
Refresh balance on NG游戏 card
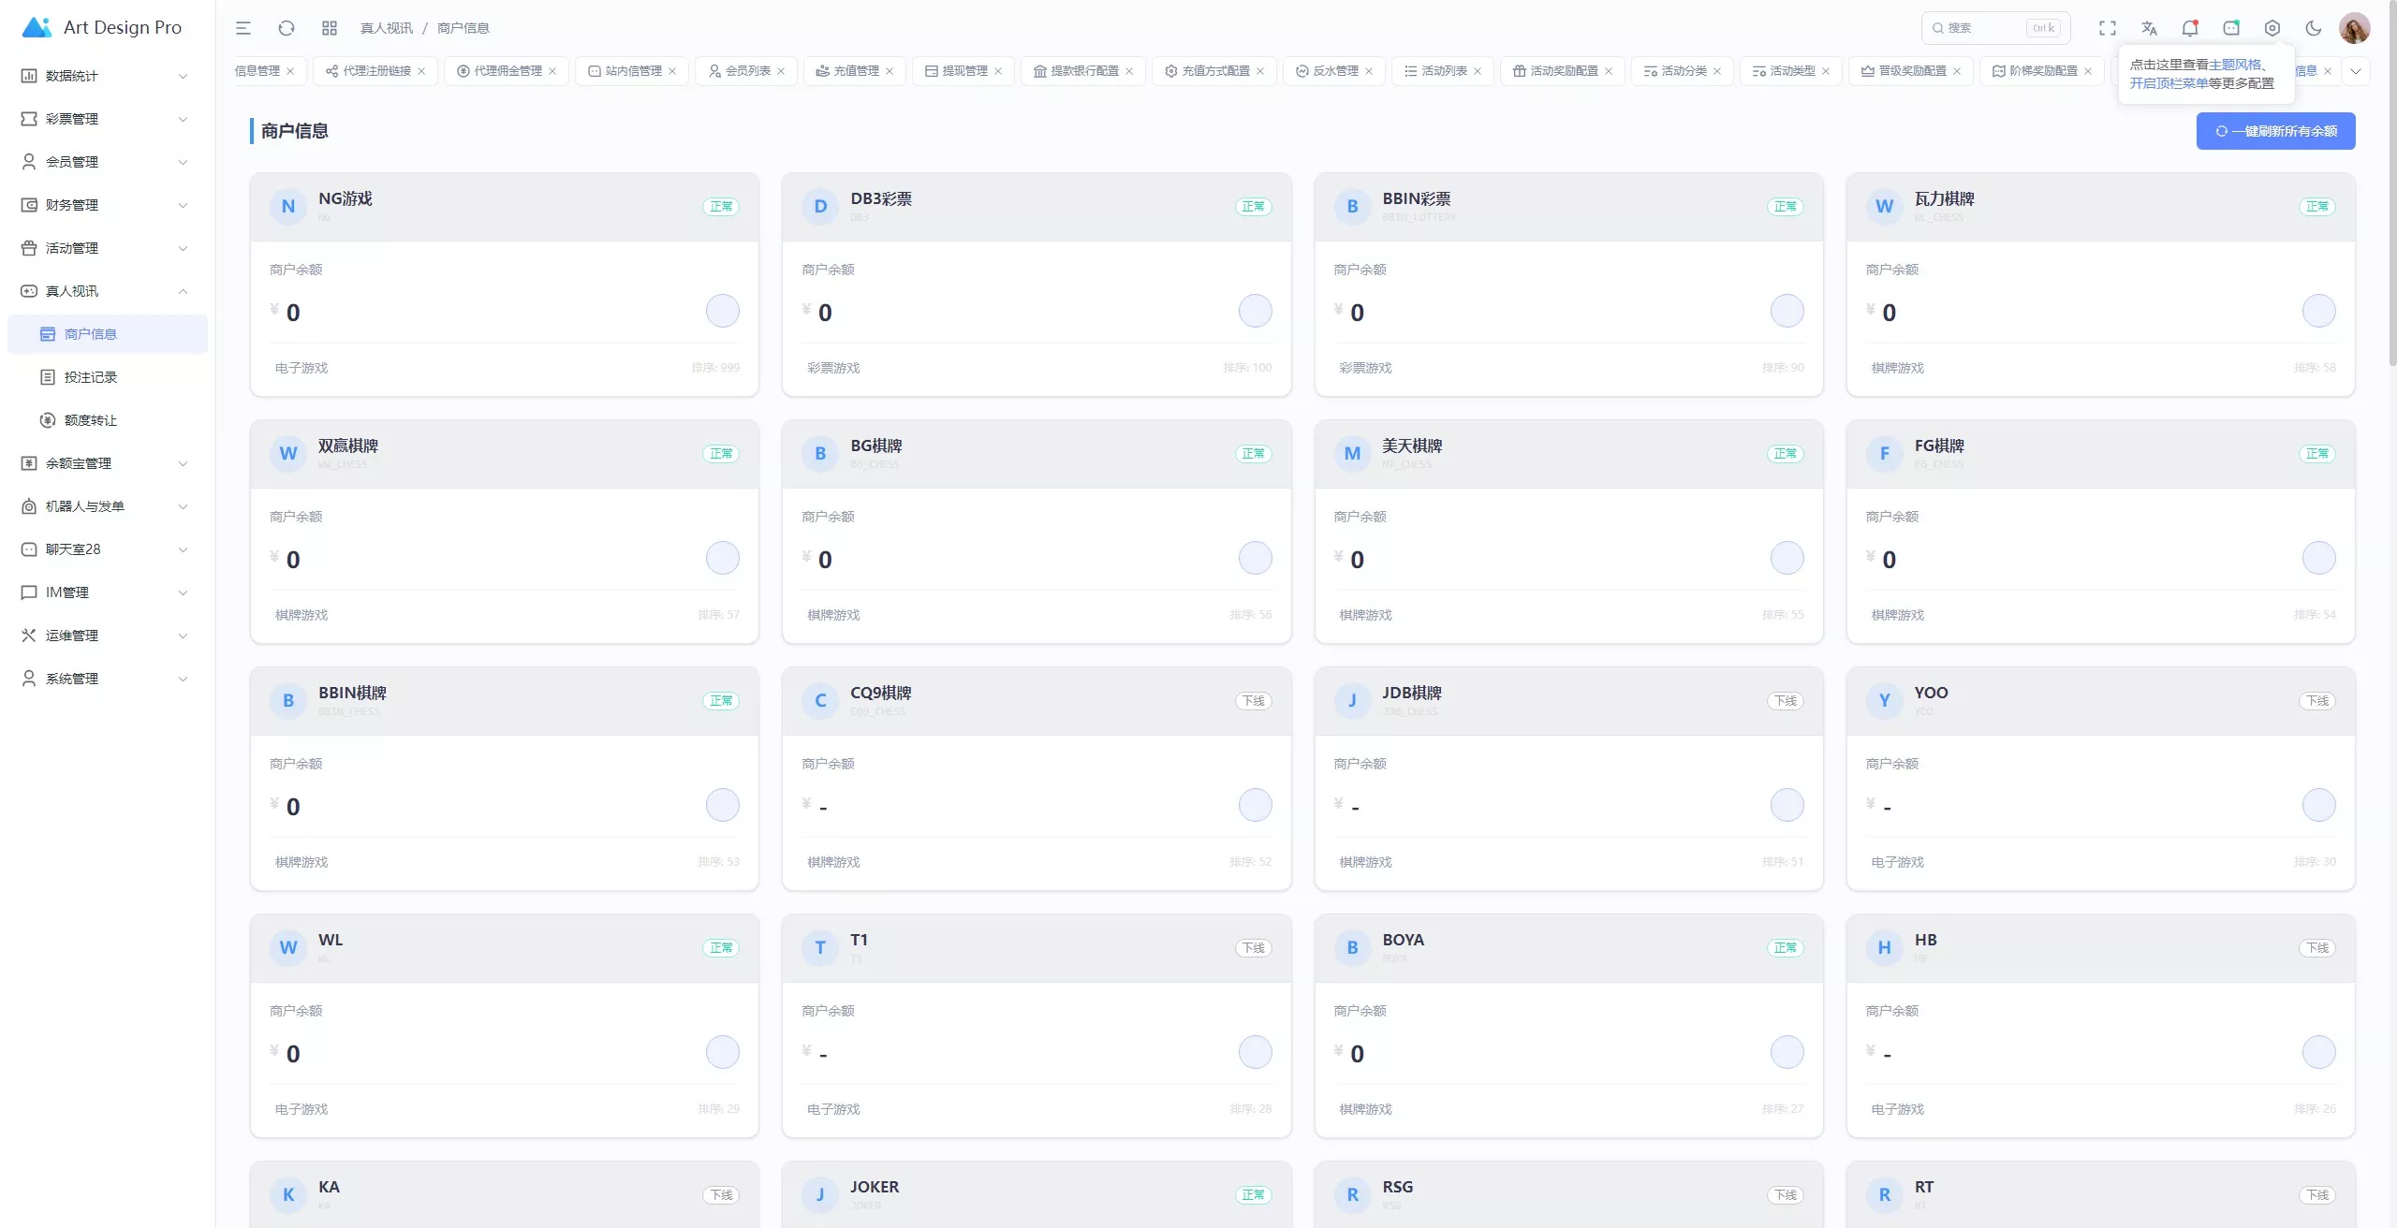[722, 311]
